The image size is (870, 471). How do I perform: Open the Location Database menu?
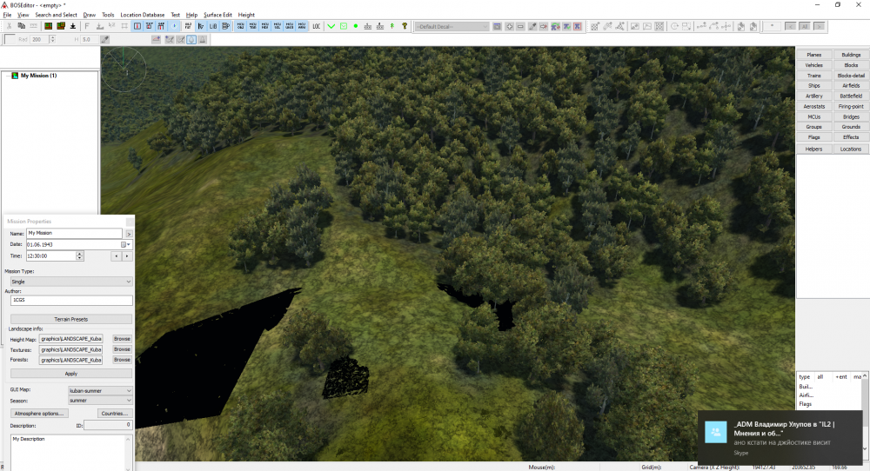tap(142, 15)
